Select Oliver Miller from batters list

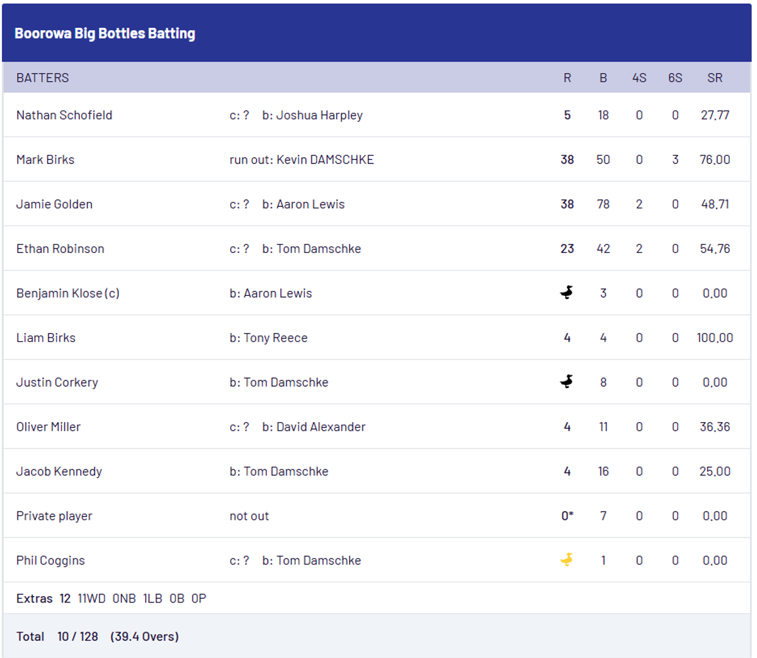pos(49,426)
